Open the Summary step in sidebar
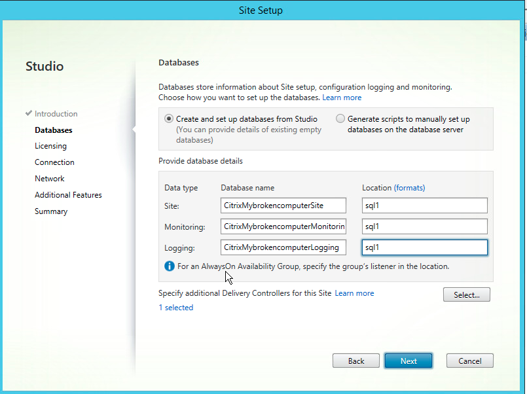The image size is (527, 394). pos(51,211)
